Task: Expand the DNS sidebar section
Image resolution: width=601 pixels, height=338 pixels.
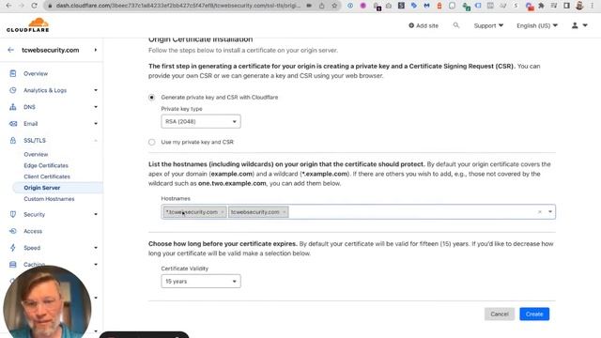Action: click(96, 107)
